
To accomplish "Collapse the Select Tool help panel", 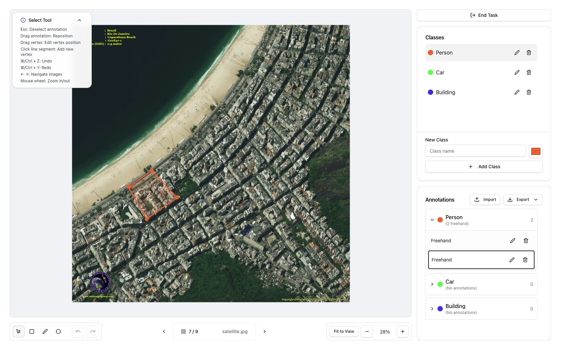I will 79,20.
